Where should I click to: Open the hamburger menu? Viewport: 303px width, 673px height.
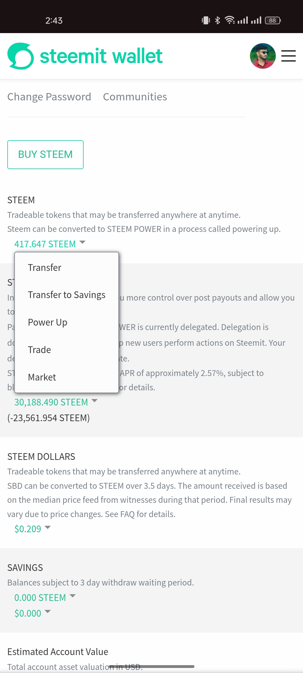coord(288,56)
